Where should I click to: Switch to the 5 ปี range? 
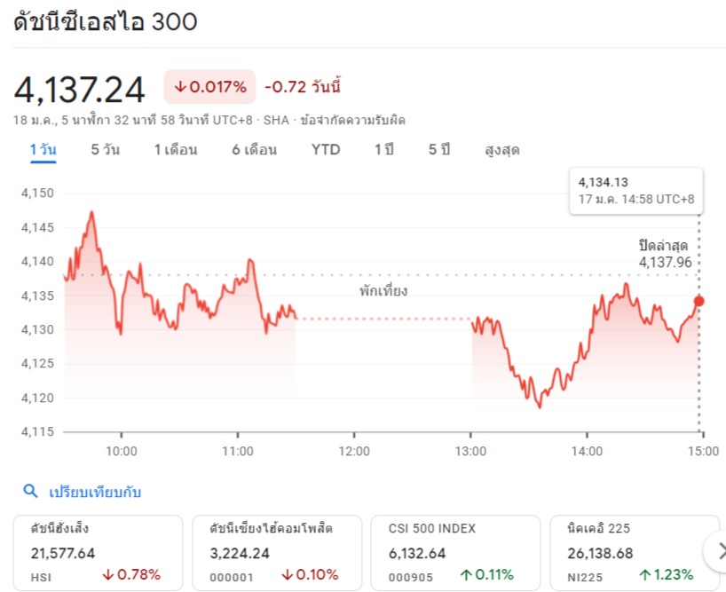point(439,150)
